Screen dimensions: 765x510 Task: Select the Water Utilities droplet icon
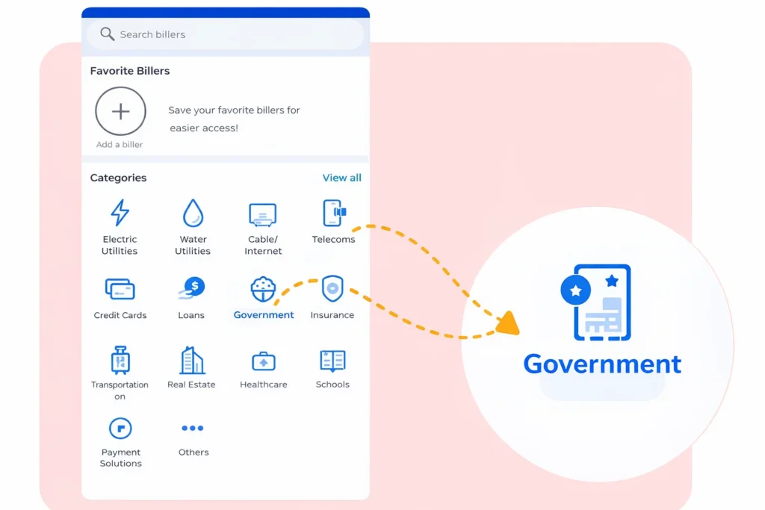point(193,213)
